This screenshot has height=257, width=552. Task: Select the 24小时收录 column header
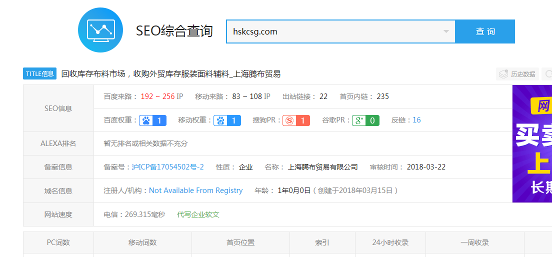[x=390, y=242]
